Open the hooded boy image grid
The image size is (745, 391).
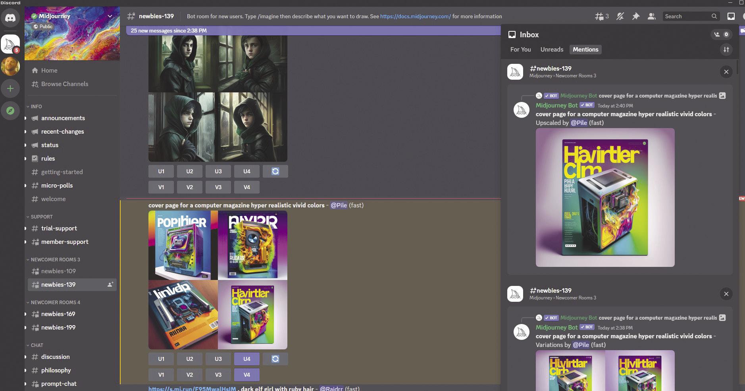click(218, 98)
